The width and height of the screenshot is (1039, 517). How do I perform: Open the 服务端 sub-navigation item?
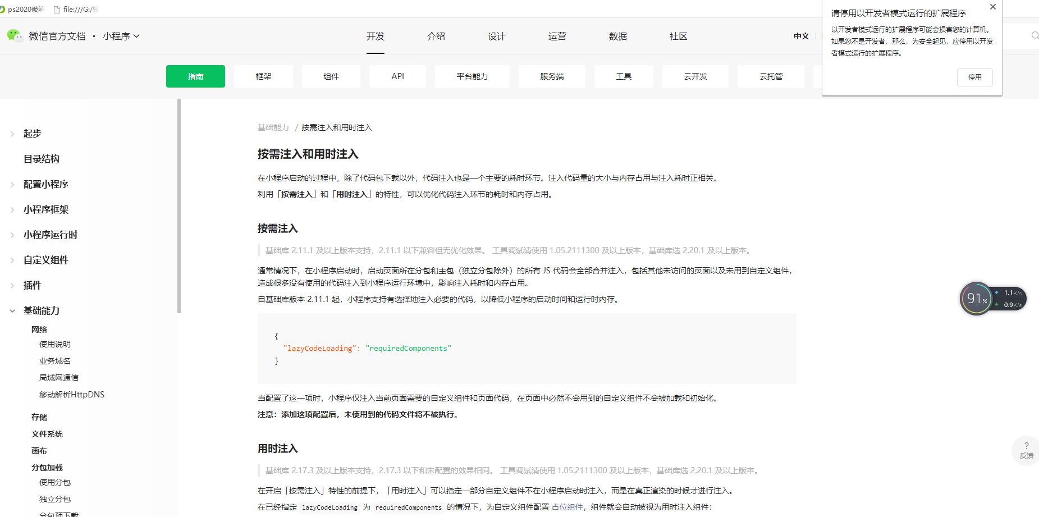tap(552, 76)
